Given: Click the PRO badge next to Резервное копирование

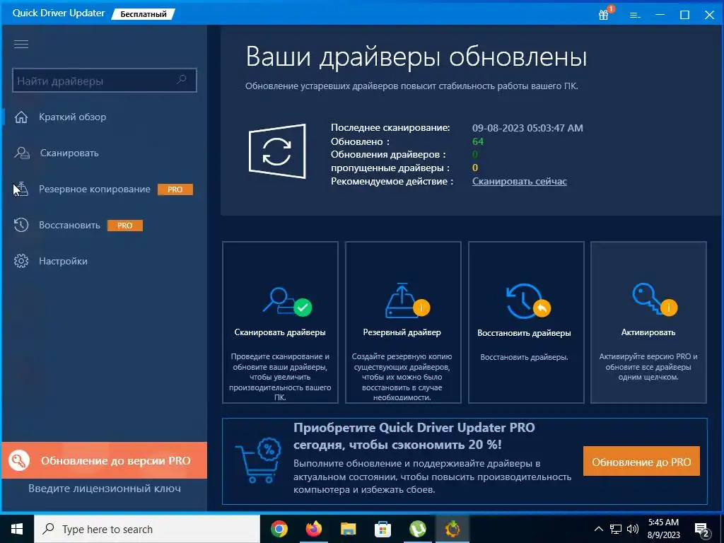Looking at the screenshot, I should [175, 189].
